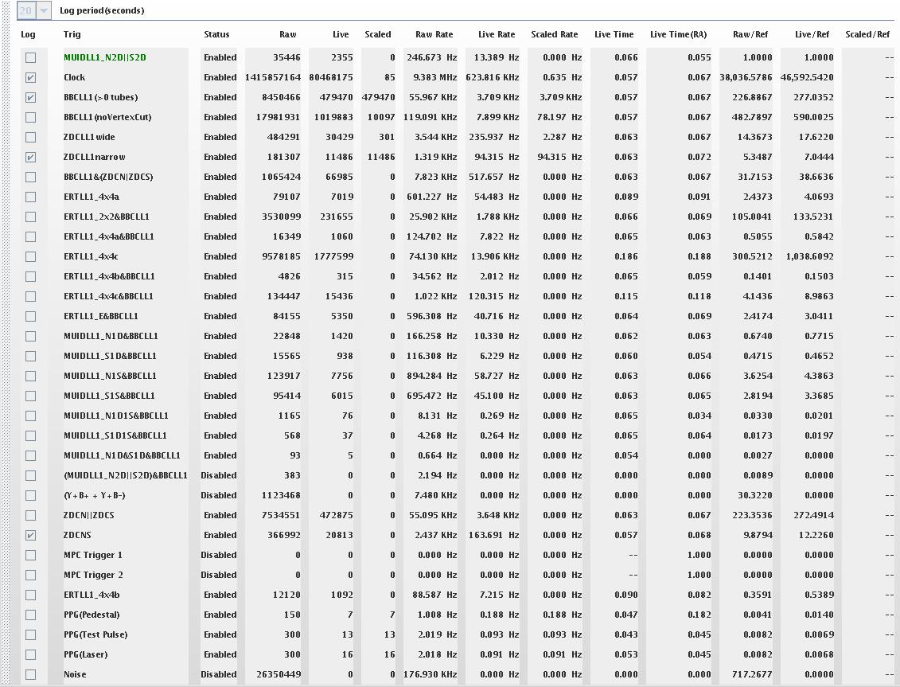Check the PPG(Laser) log checkbox

30,655
